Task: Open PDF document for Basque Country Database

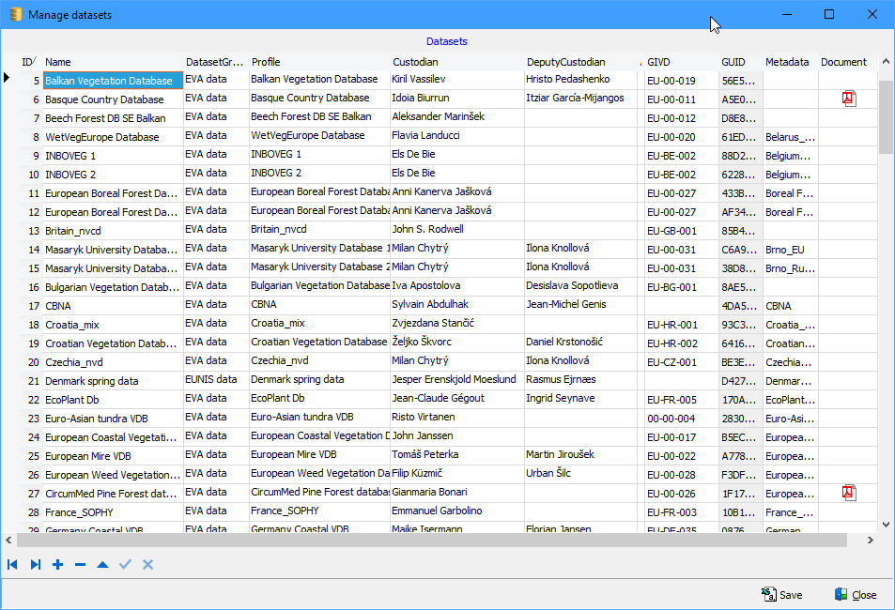Action: point(849,99)
